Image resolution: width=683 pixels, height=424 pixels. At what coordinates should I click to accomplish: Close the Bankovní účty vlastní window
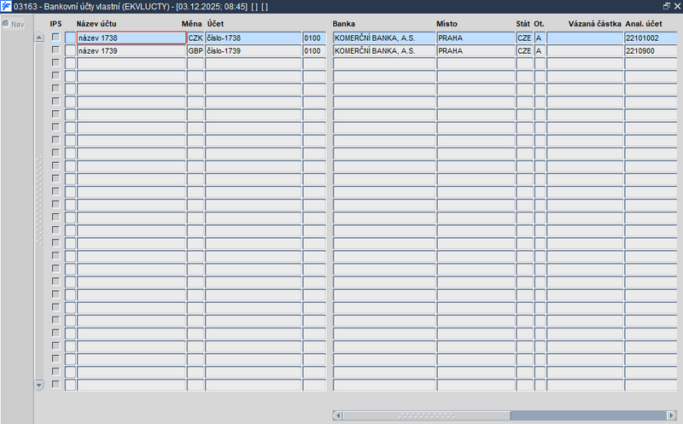[677, 6]
